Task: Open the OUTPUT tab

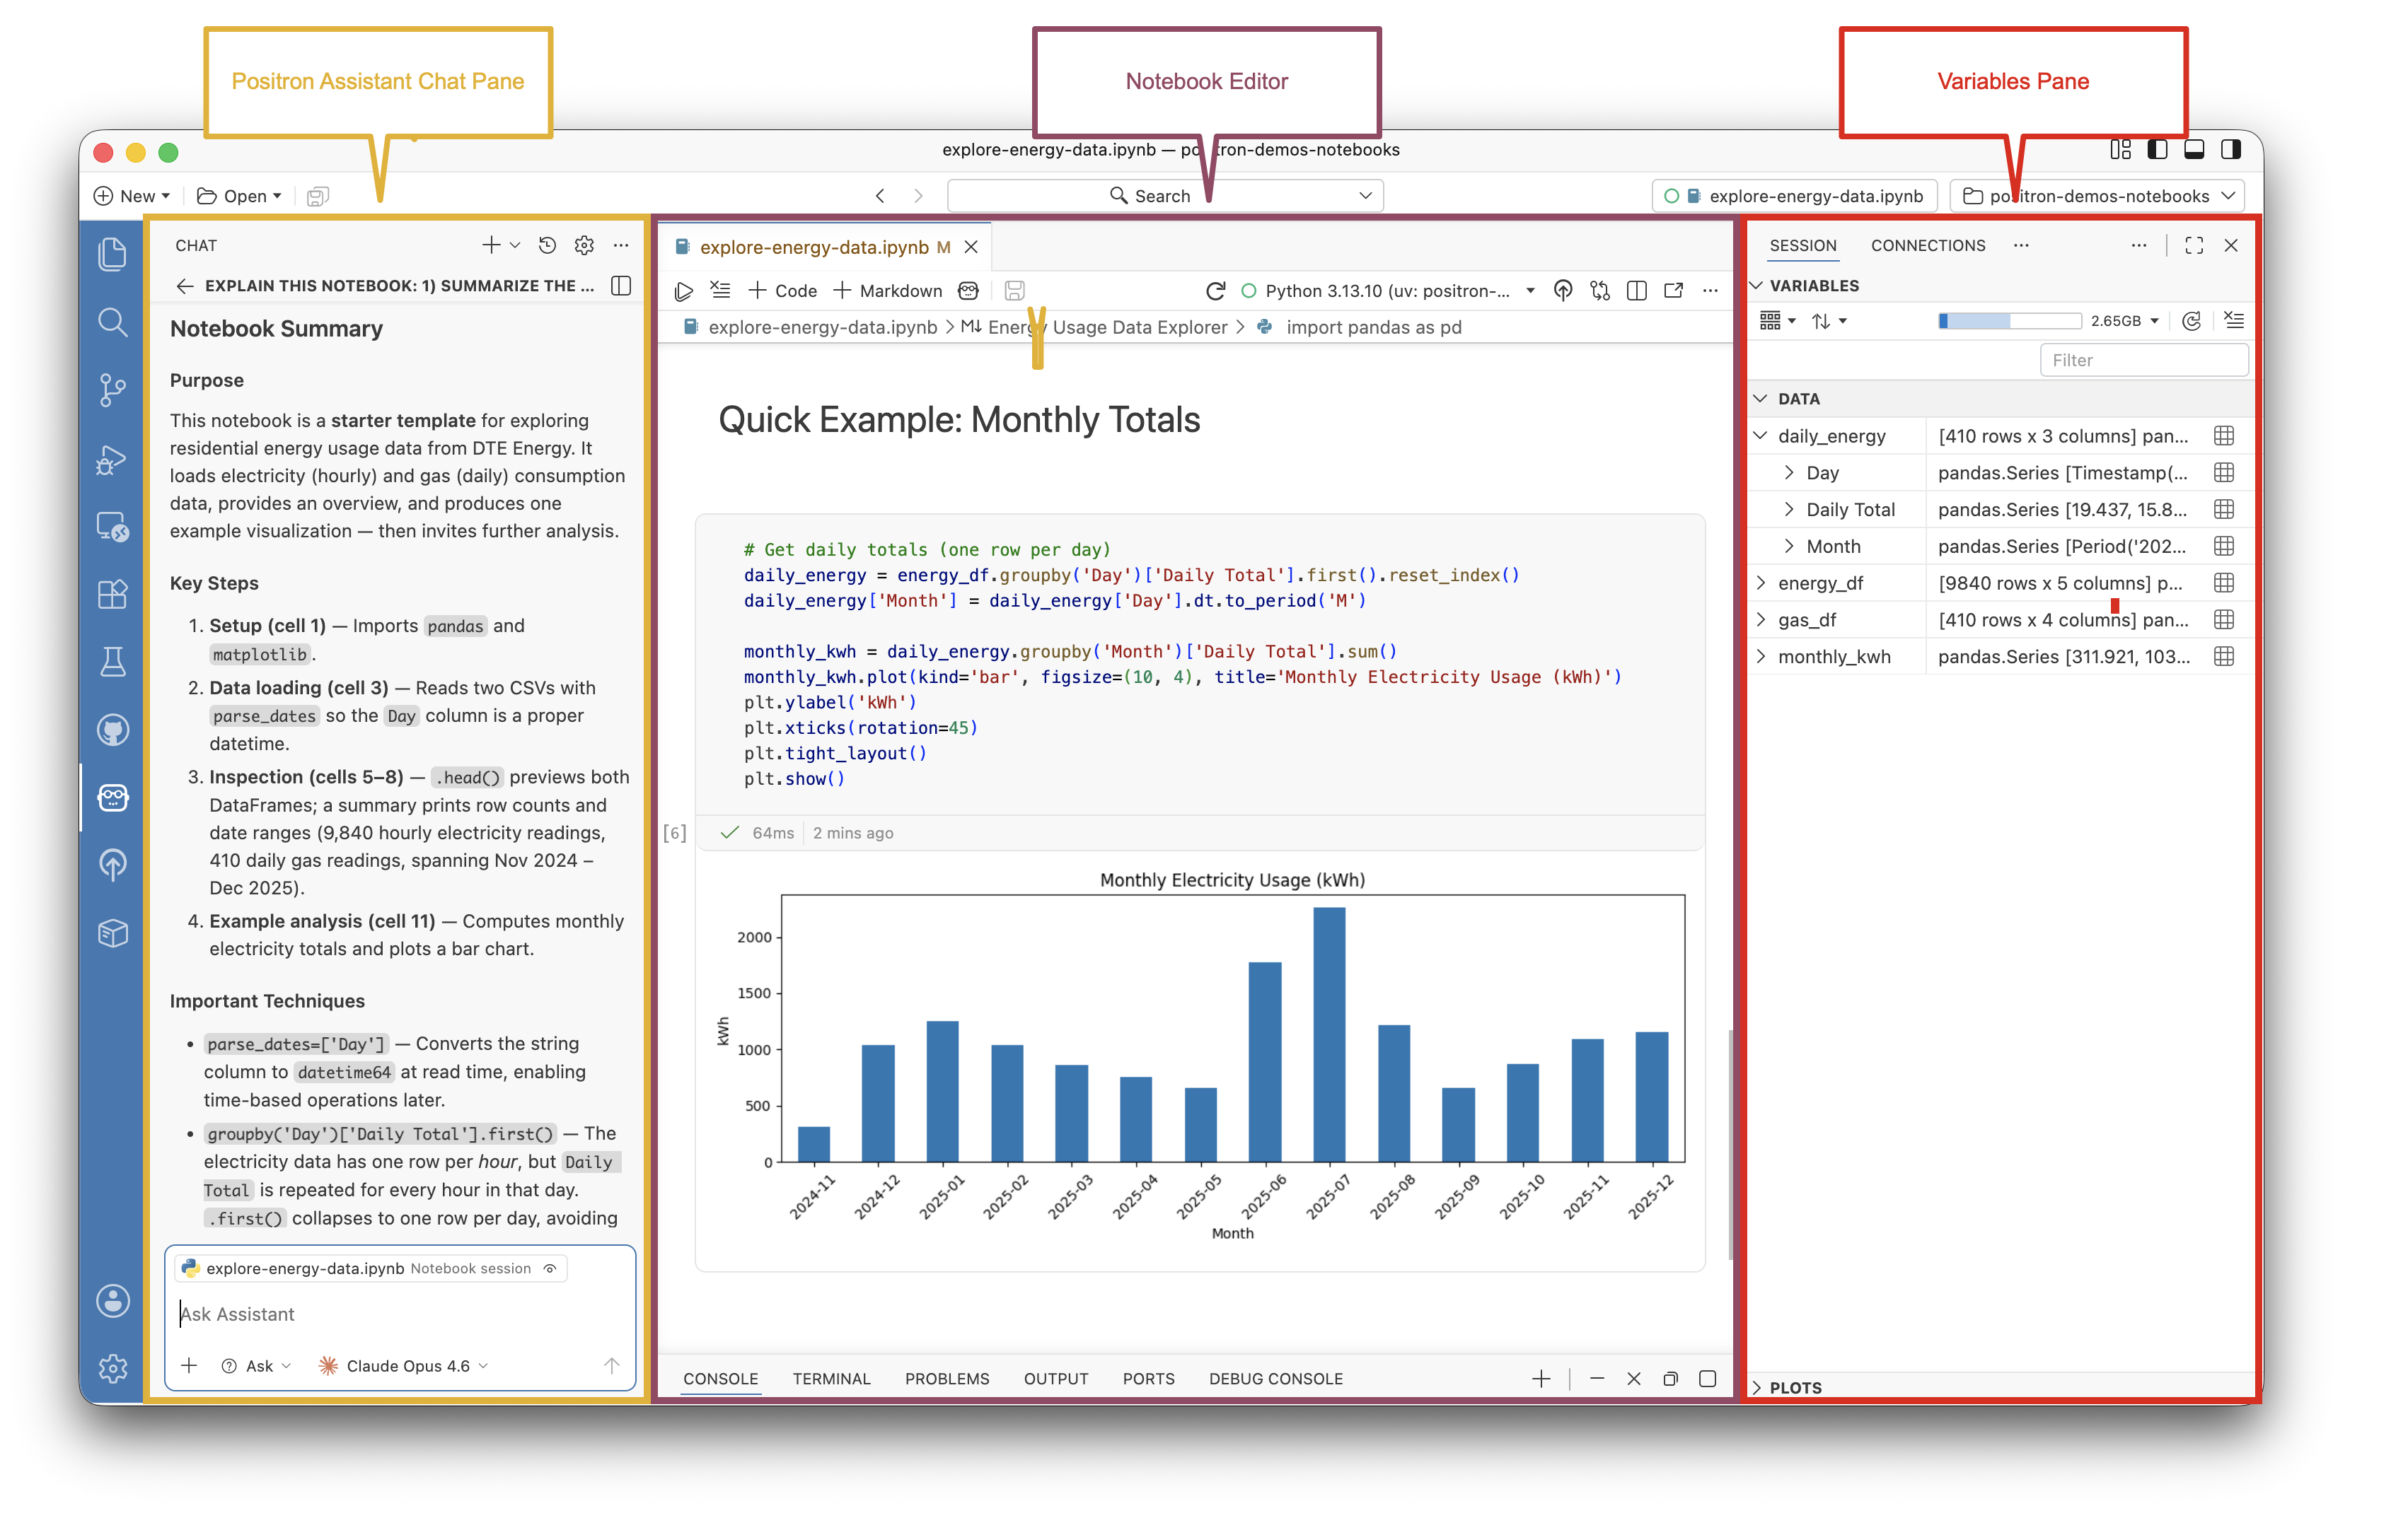Action: (x=1056, y=1379)
